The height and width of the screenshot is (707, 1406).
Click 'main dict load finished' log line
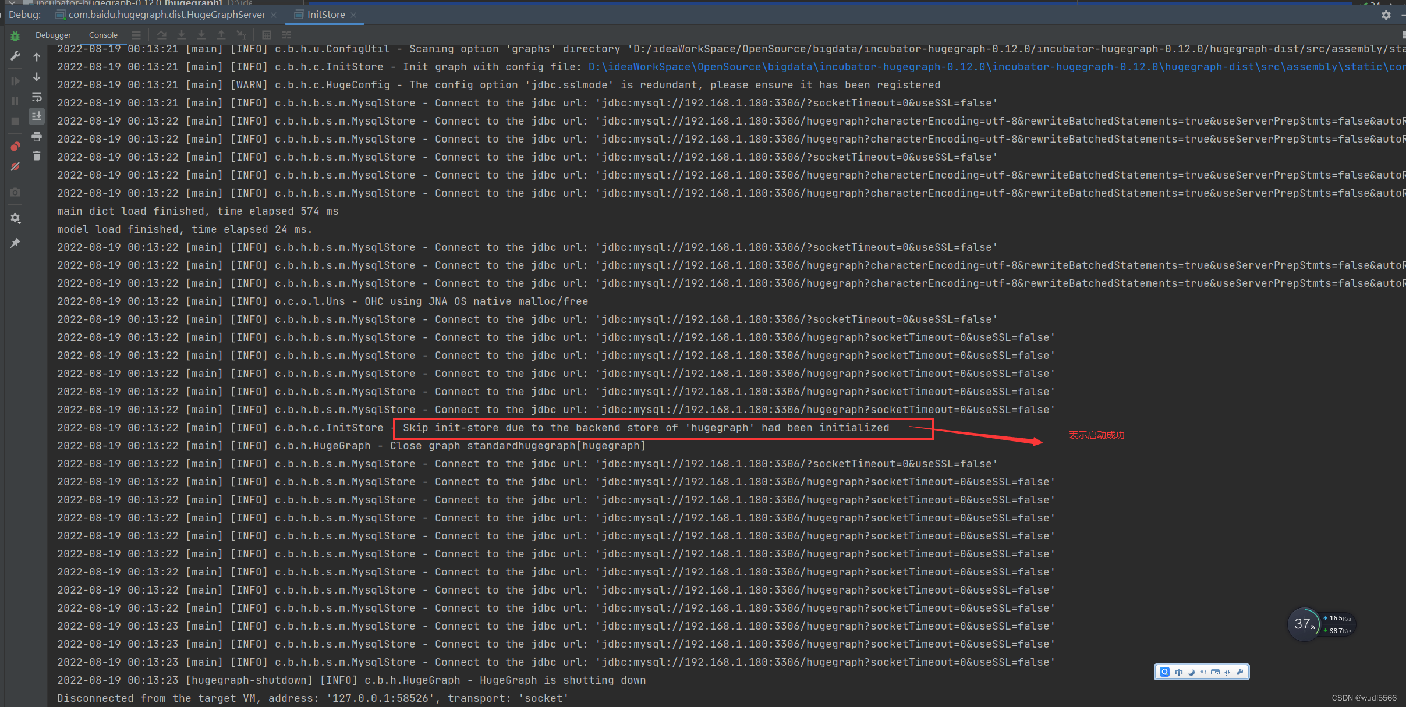197,211
